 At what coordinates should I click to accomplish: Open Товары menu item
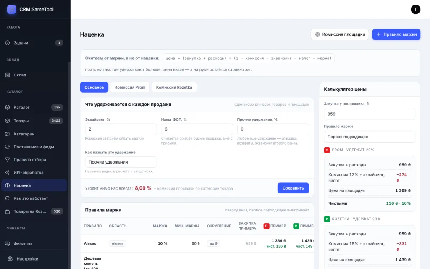pyautogui.click(x=34, y=121)
